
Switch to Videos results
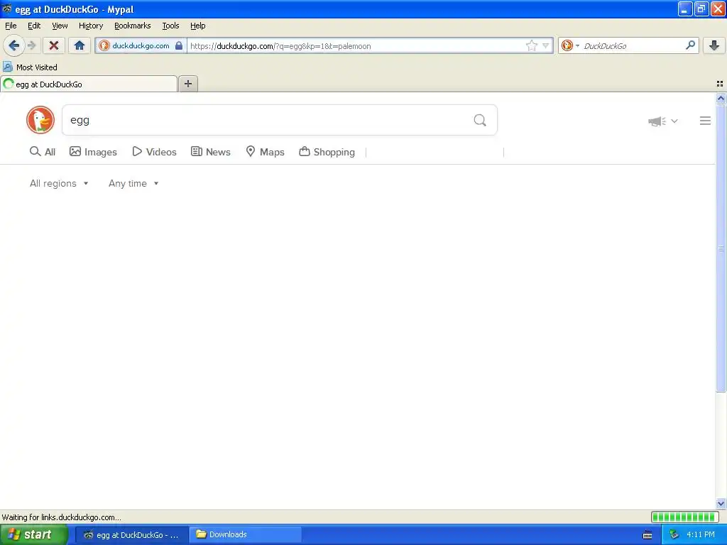click(x=154, y=152)
